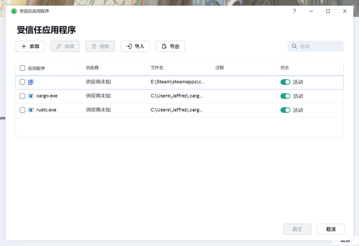Viewport: 359px width, 246px height.
Task: Click 供应商未知 in the Steam app row
Action: [x=98, y=82]
